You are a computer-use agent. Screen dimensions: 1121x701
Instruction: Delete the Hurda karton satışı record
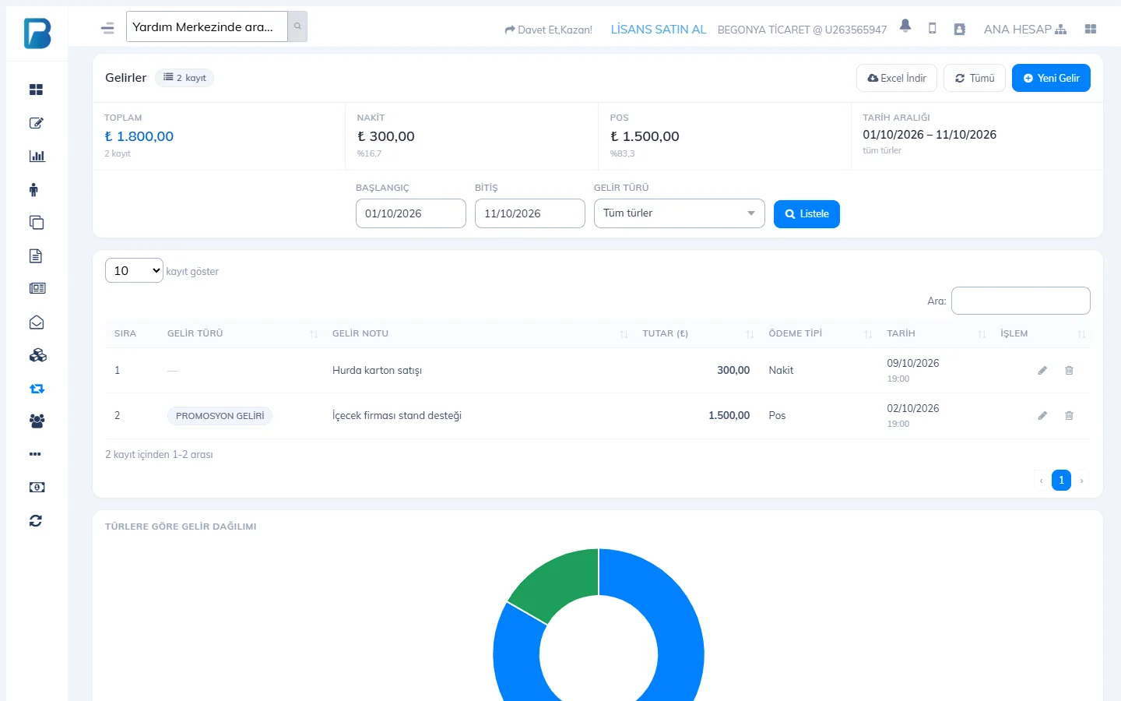1069,371
